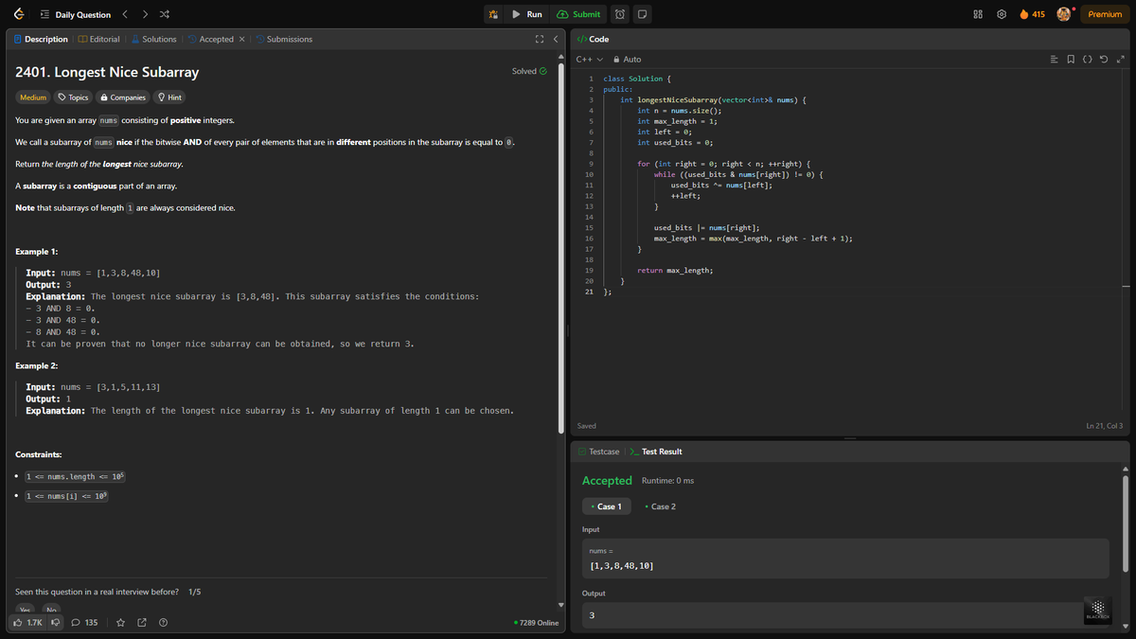Click the problem title 2401. Longest Nice Subarray
The height and width of the screenshot is (639, 1136).
pos(107,73)
